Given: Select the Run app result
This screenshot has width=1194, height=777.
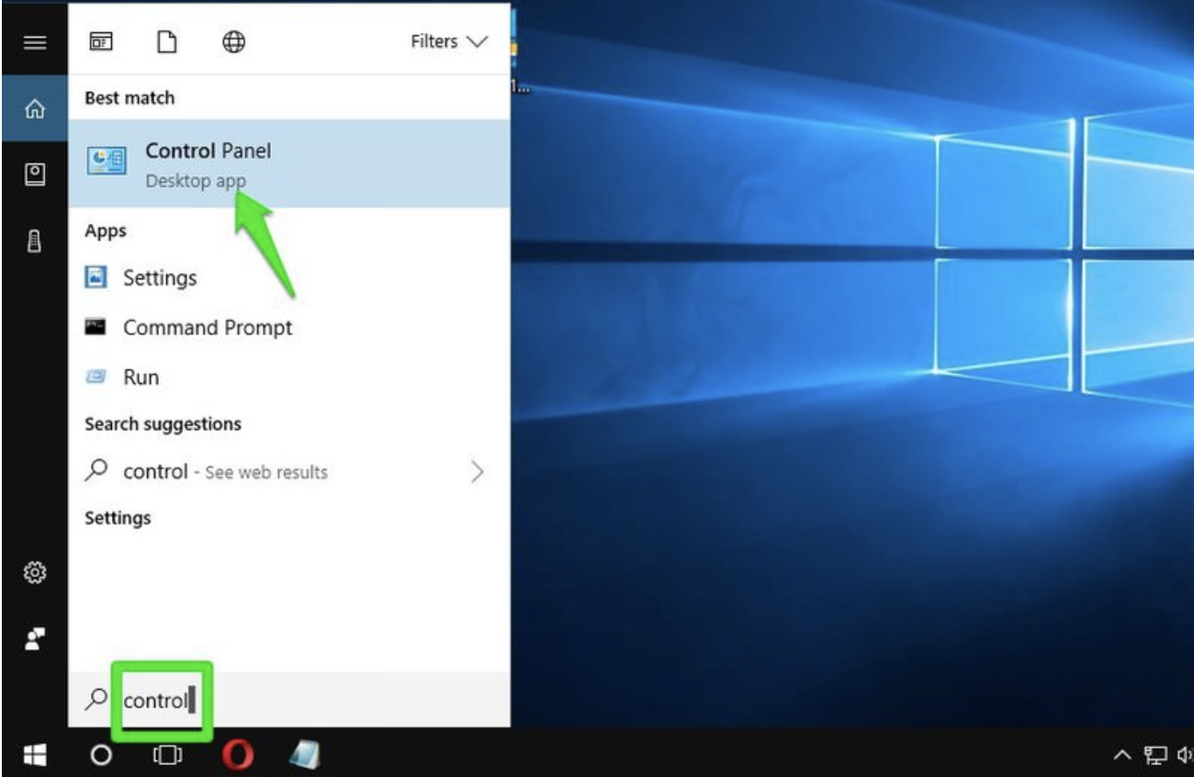Looking at the screenshot, I should [x=141, y=377].
